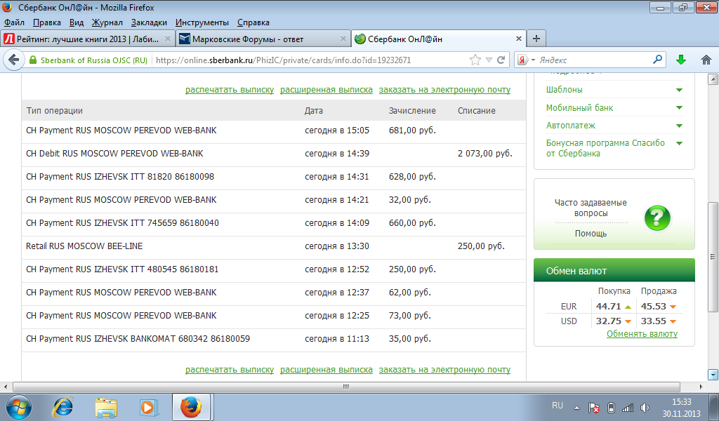The image size is (719, 421).
Task: Click the CH Debit RUS MOSCOW PEREVOD WEB-BANK row
Action: 274,154
